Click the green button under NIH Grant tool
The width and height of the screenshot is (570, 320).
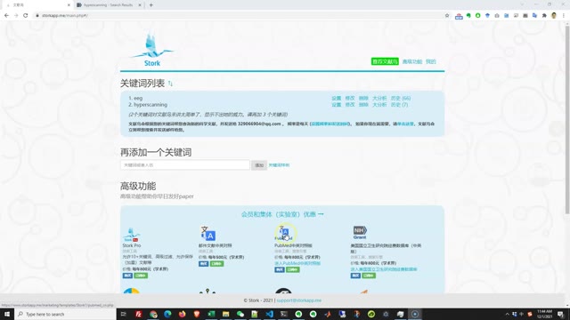tap(369, 276)
